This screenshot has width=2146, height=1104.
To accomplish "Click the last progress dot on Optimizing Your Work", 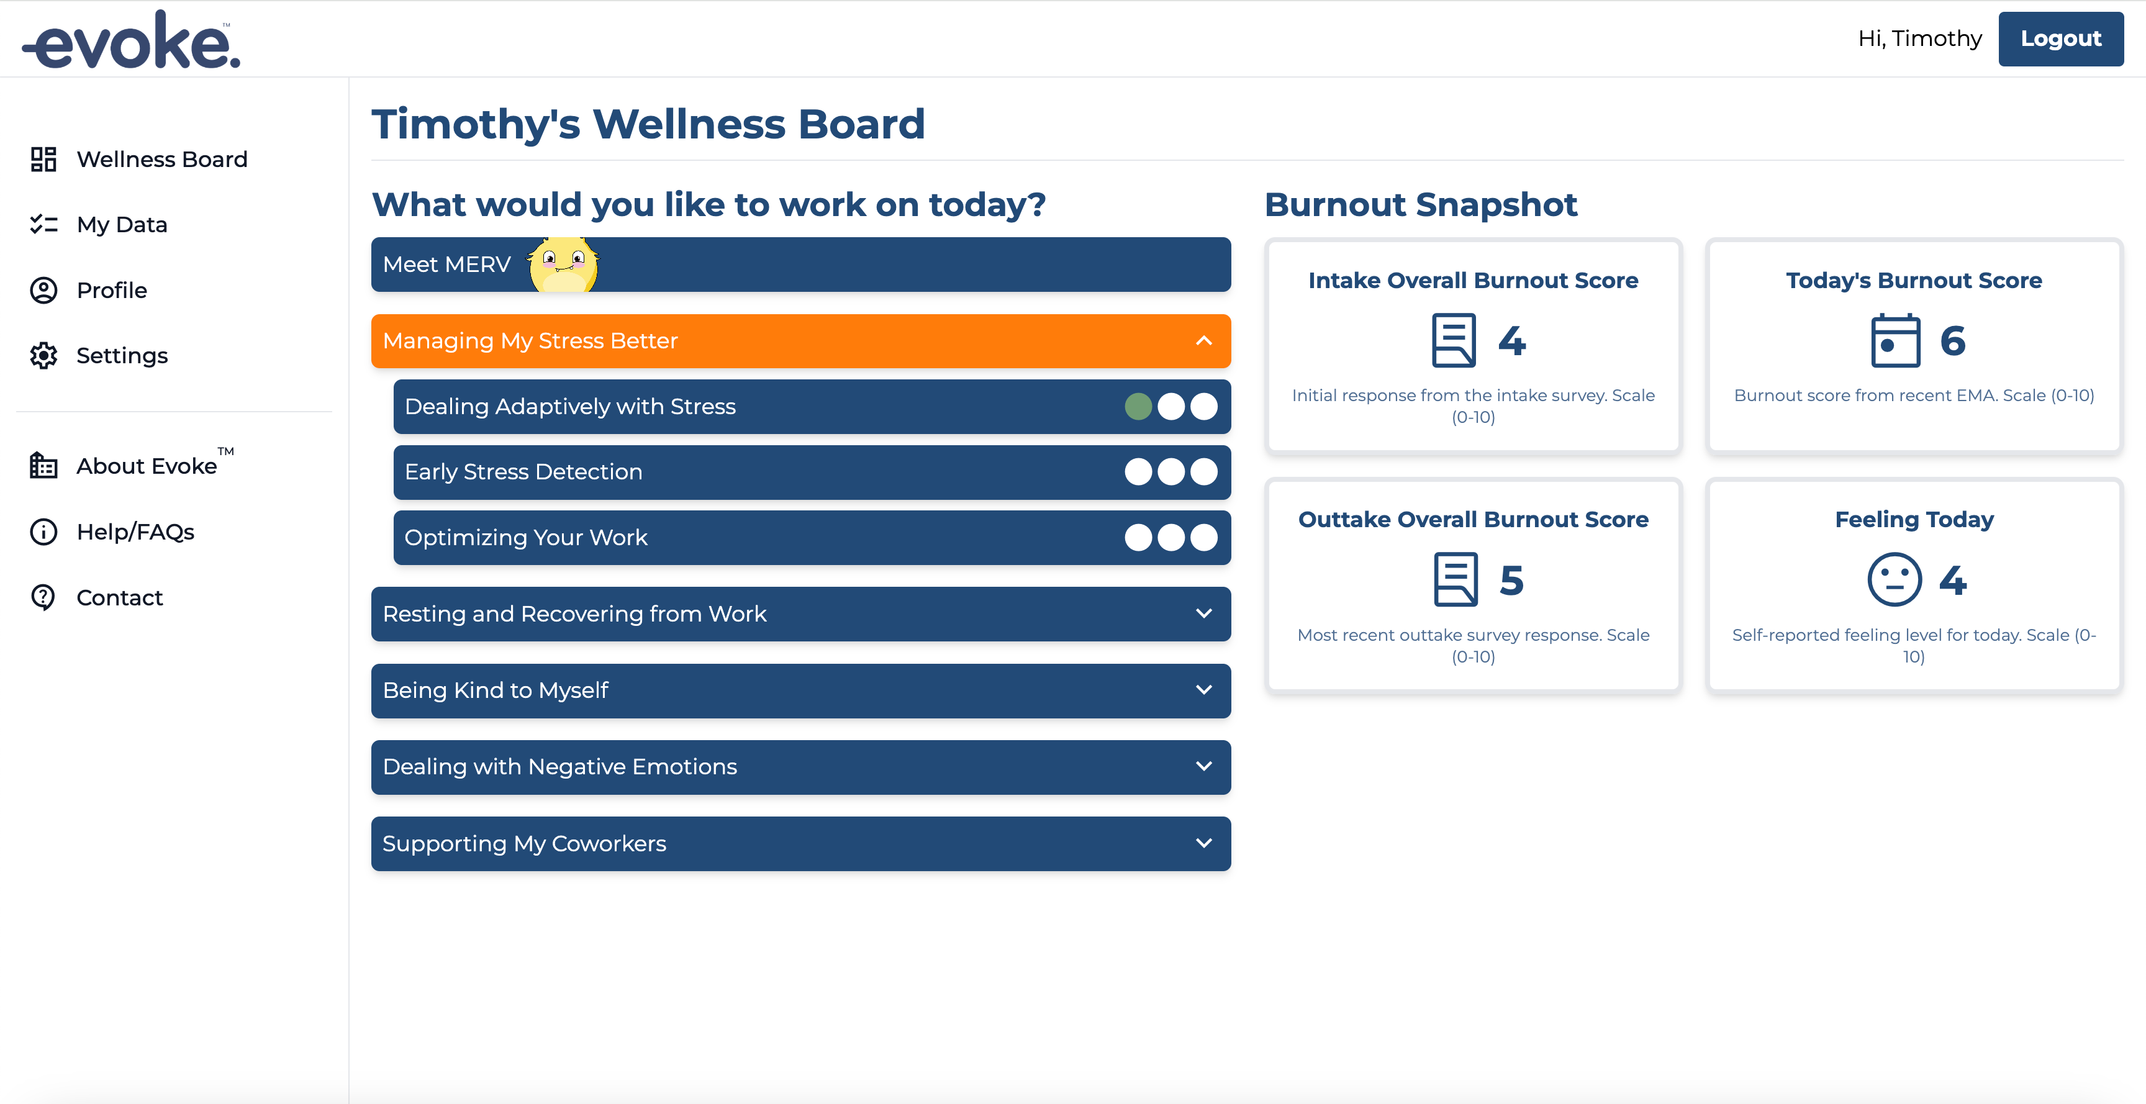I will [x=1204, y=538].
